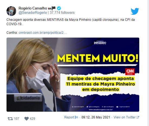Click the Twitter bird logo
Screen dimensions: 149x126
tap(135, 11)
